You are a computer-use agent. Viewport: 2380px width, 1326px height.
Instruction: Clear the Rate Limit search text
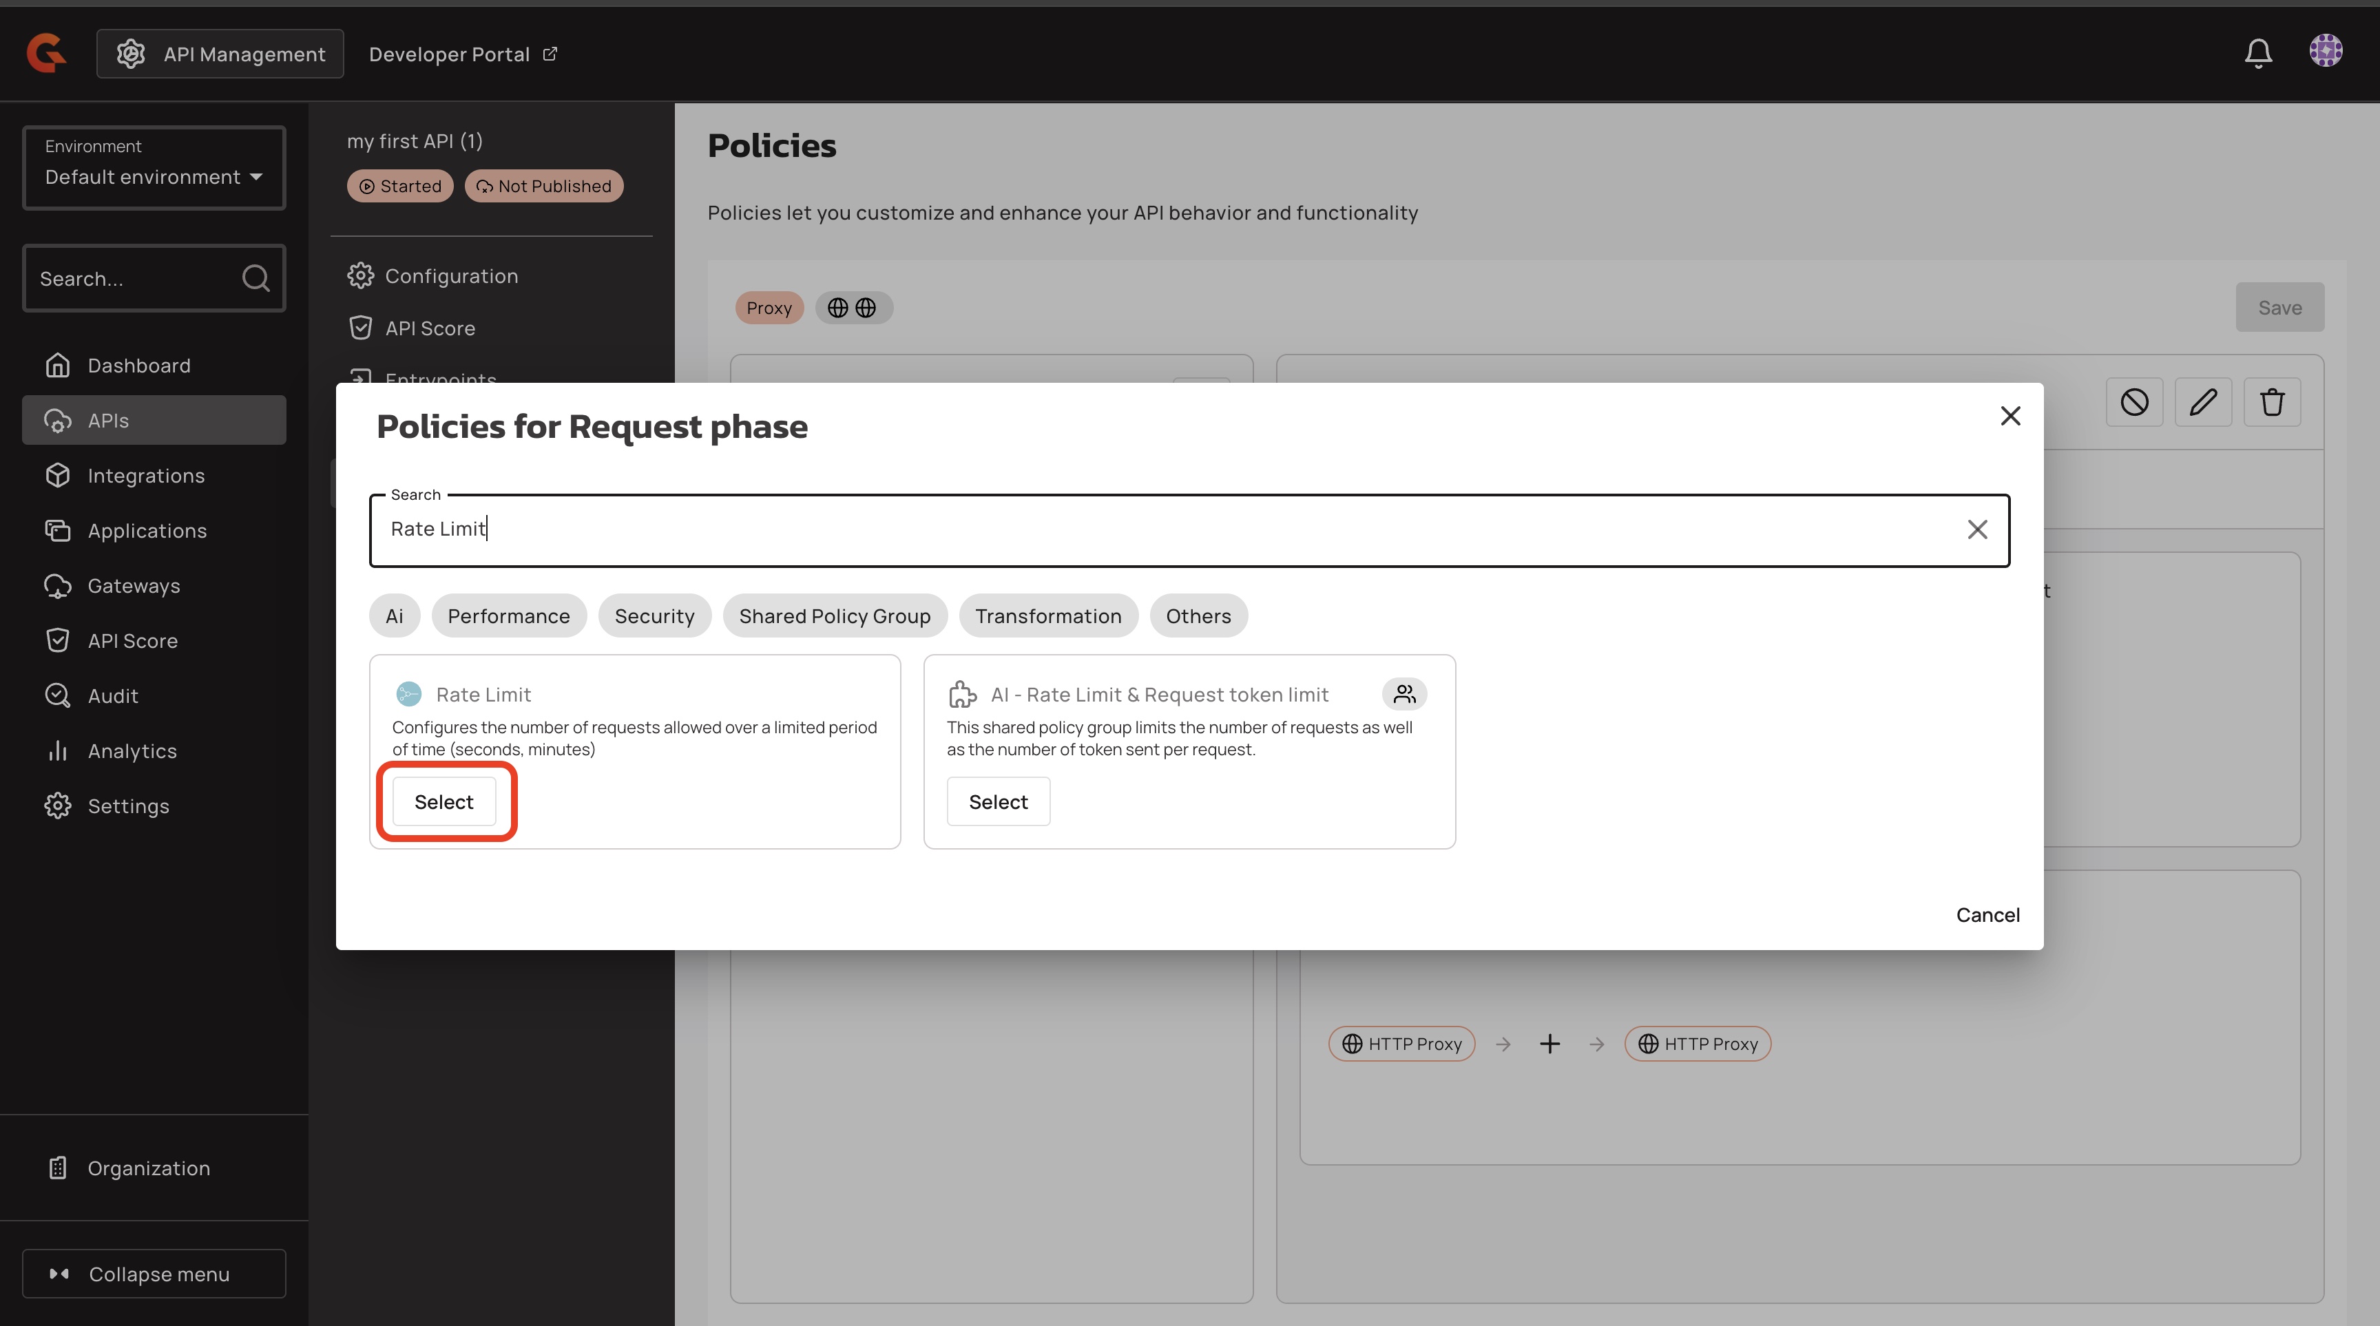(x=1976, y=530)
